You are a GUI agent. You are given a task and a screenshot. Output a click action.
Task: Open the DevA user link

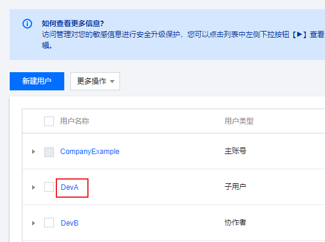point(70,187)
